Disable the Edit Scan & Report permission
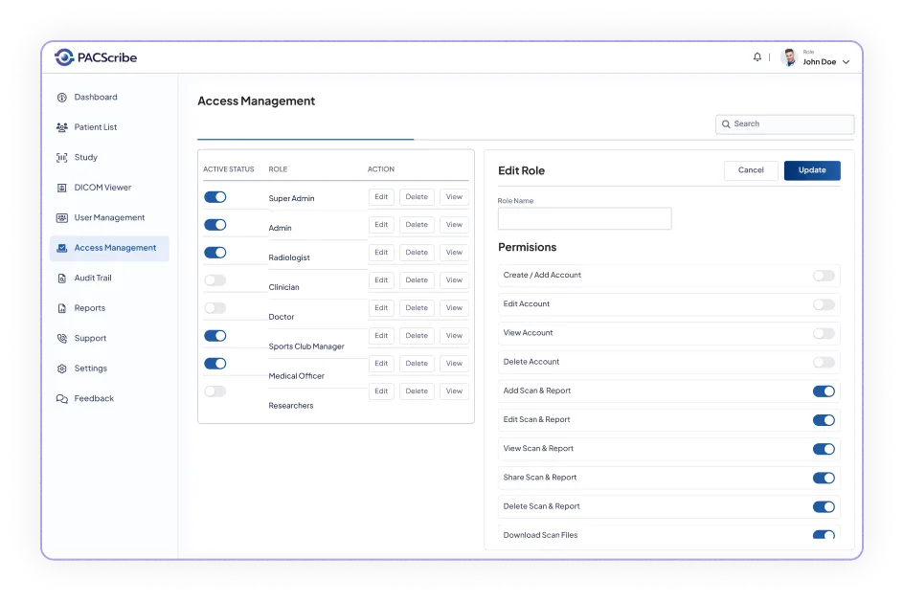Screen dimensions: 904x603 click(824, 419)
